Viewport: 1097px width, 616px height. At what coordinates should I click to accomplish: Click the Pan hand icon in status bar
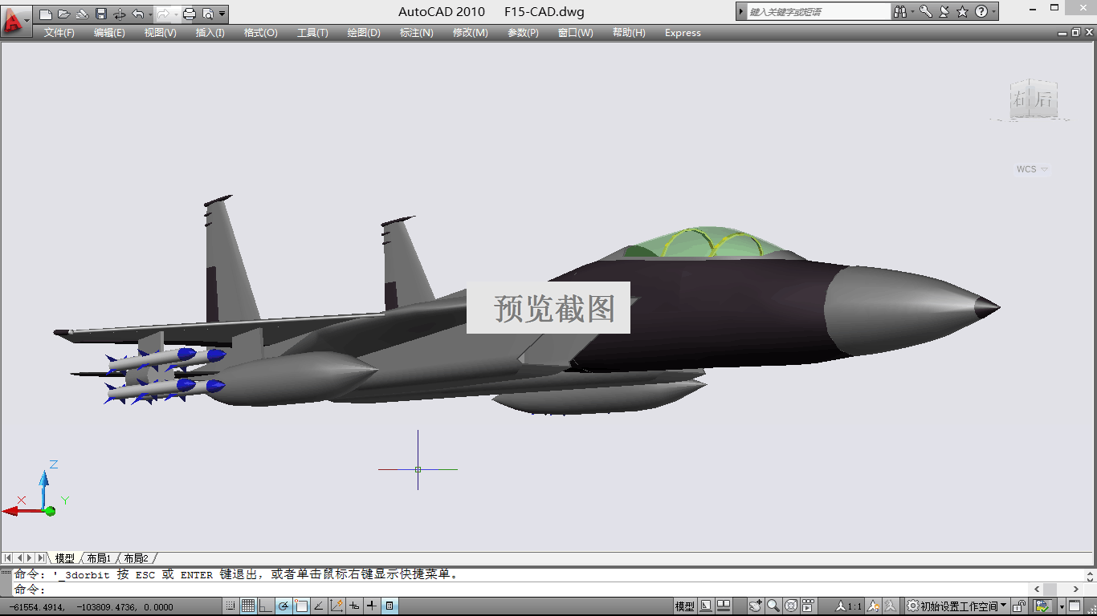pyautogui.click(x=755, y=606)
